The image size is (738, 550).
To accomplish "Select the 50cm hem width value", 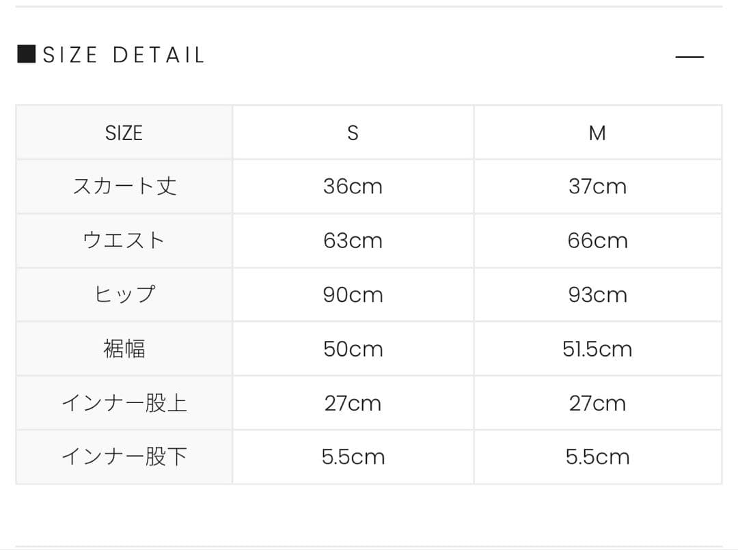I will pos(353,349).
